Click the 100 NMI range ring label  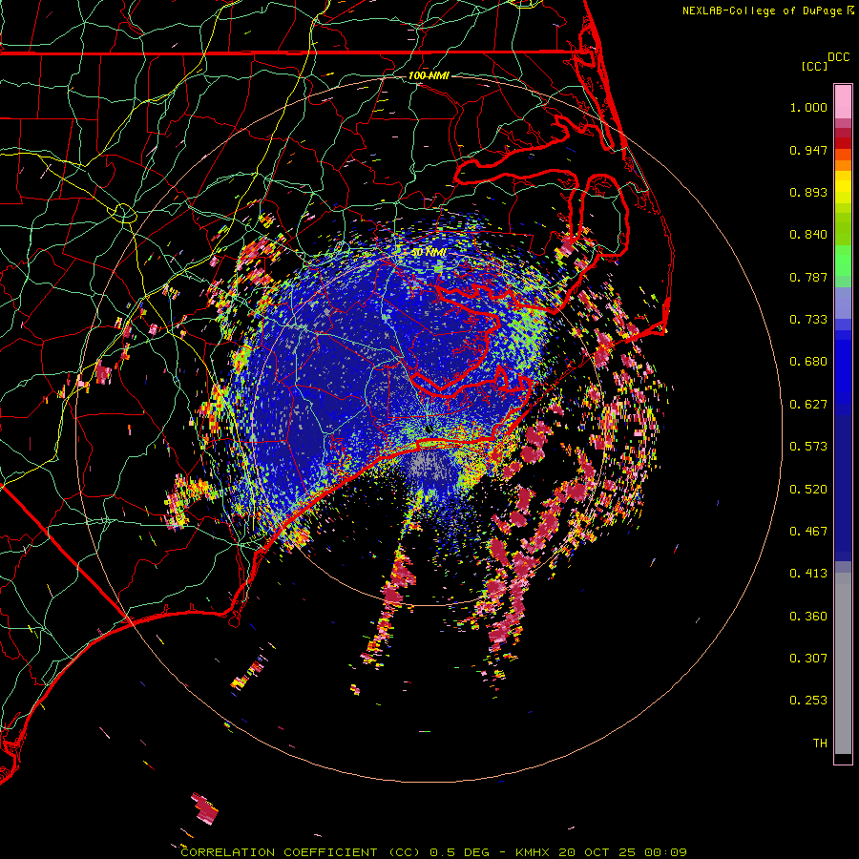[429, 75]
